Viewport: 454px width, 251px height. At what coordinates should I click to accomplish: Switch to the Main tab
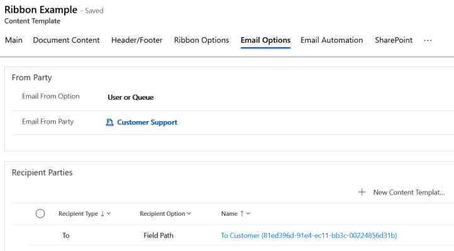[14, 40]
